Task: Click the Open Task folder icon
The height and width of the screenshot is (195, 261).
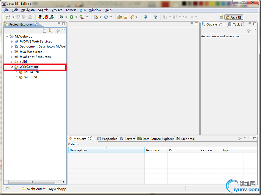Action: (x=125, y=17)
